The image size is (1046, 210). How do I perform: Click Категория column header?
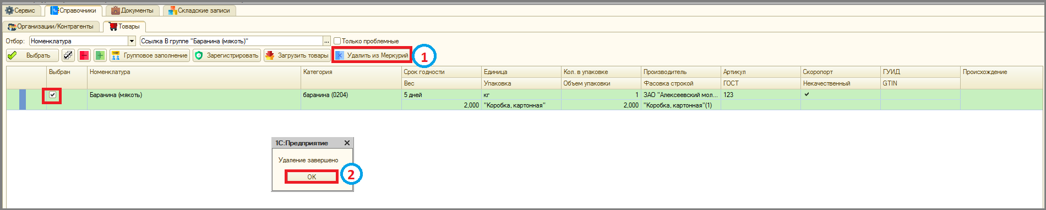[351, 77]
